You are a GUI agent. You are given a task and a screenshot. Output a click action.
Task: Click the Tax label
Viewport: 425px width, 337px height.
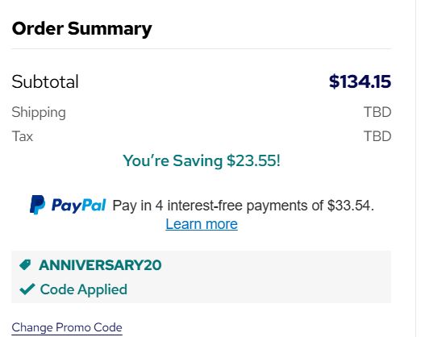[23, 136]
